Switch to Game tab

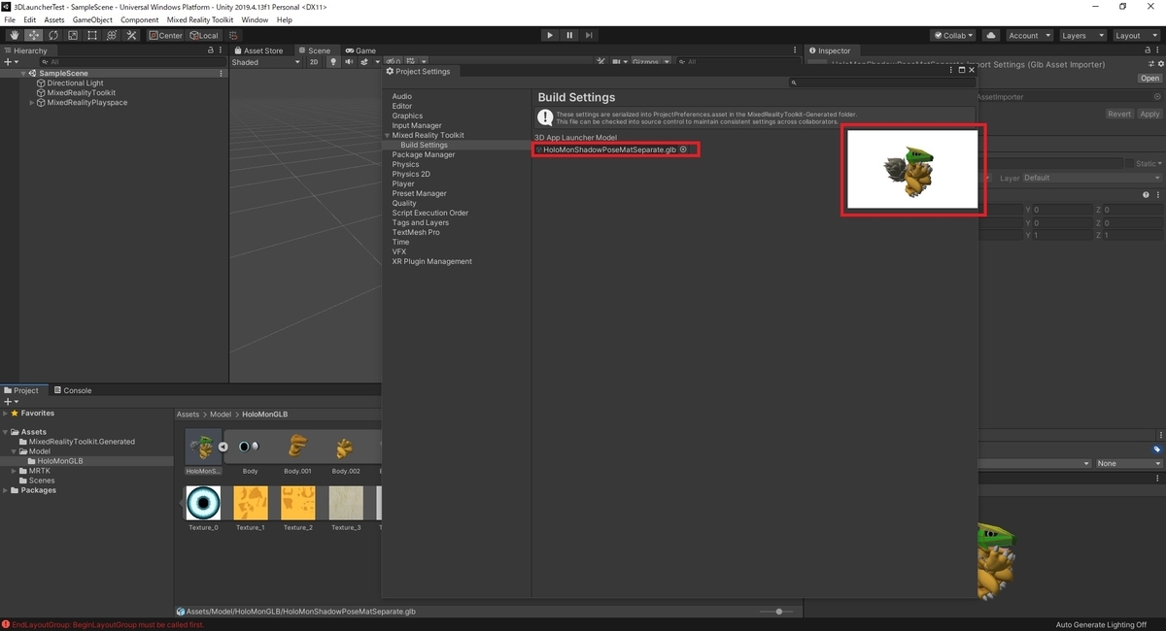pyautogui.click(x=360, y=50)
